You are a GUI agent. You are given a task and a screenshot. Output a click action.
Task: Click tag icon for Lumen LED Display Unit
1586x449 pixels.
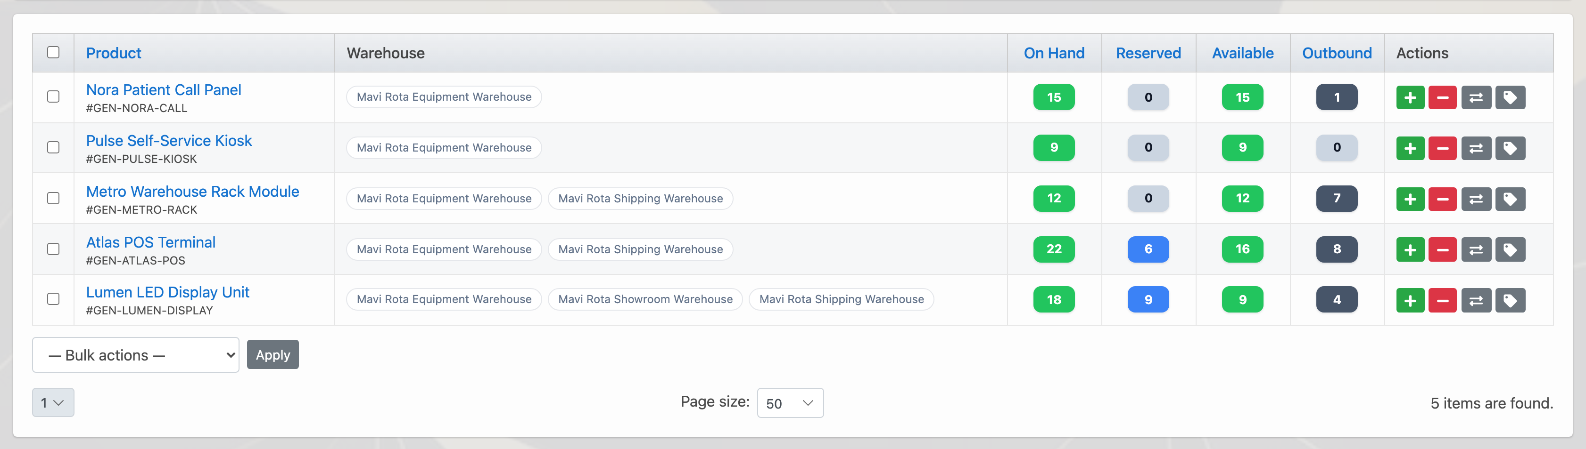click(x=1510, y=300)
